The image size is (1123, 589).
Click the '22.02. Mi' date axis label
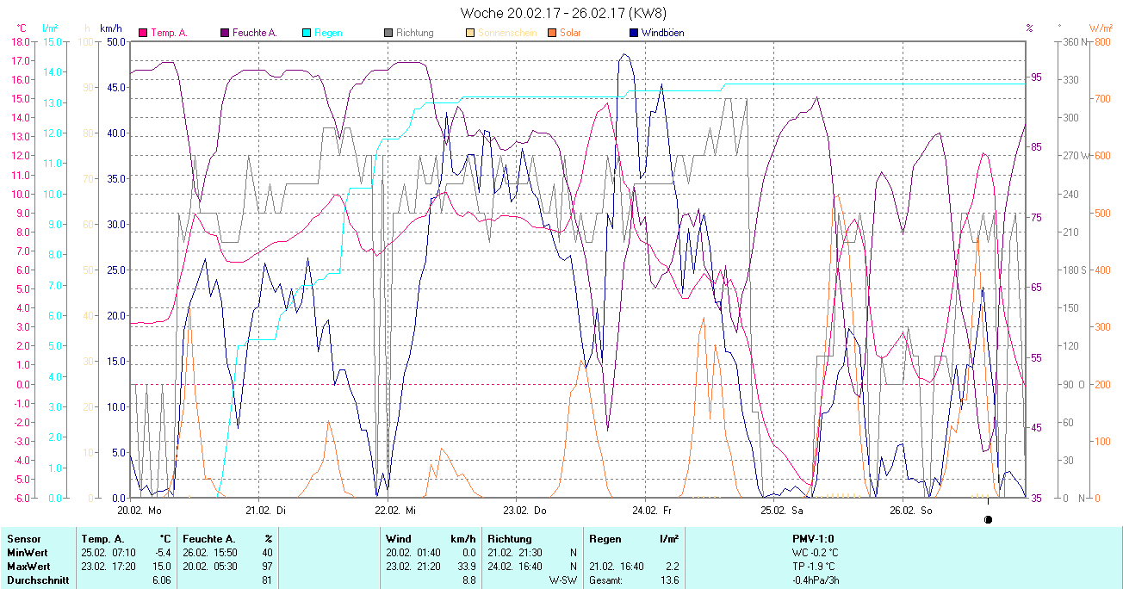pyautogui.click(x=395, y=510)
